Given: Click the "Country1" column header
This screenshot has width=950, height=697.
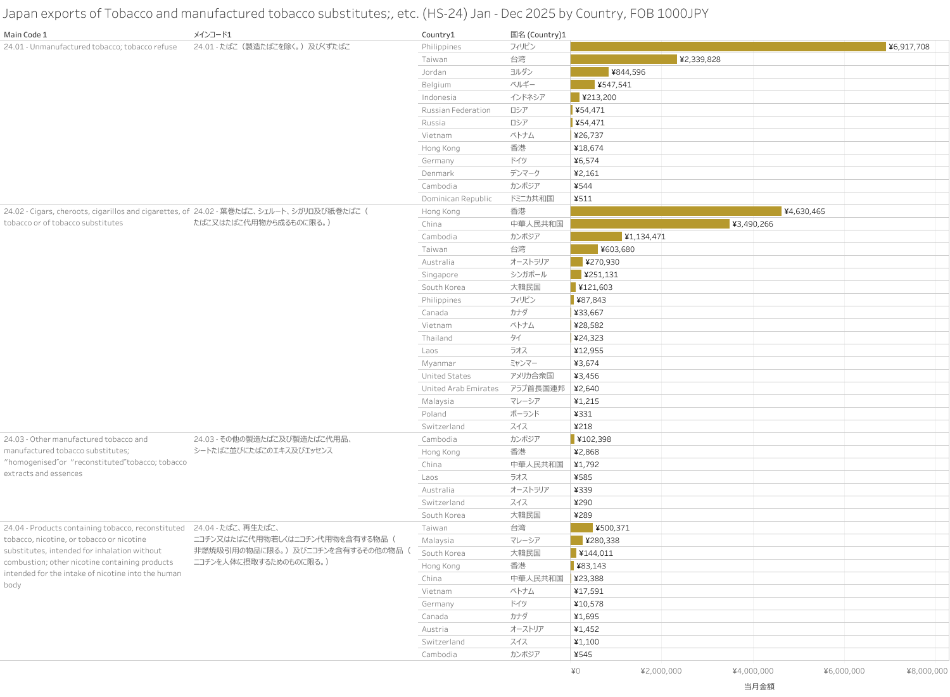Looking at the screenshot, I should coord(438,35).
